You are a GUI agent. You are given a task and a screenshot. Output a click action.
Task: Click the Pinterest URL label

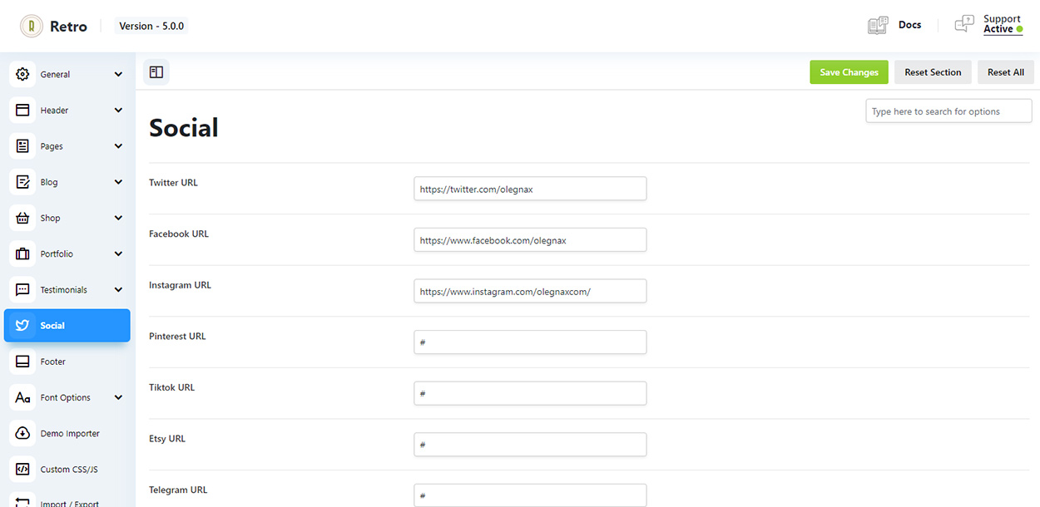point(177,336)
